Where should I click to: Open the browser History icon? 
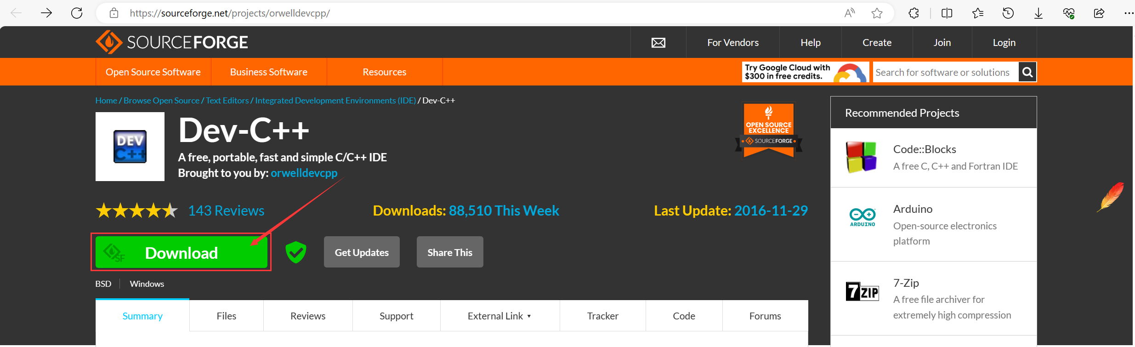1008,13
